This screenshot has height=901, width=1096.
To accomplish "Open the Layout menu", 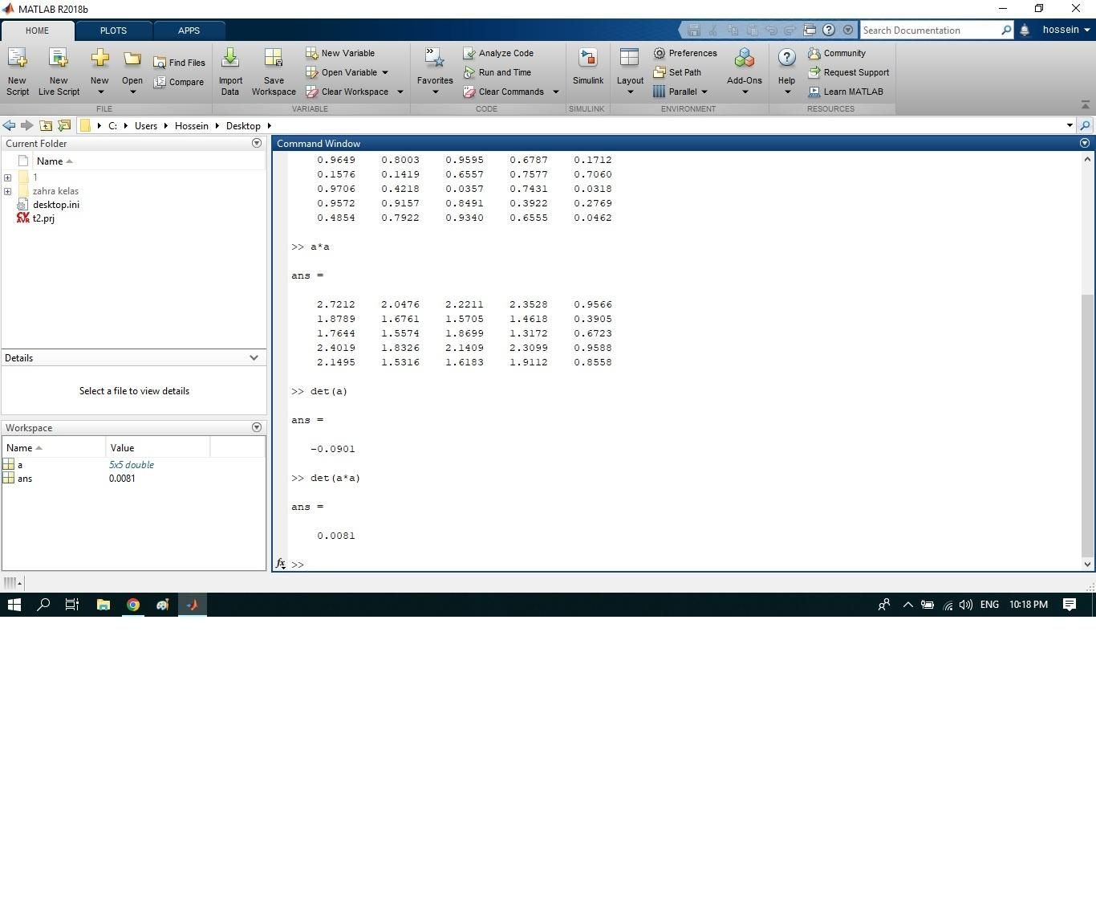I will pos(630,71).
